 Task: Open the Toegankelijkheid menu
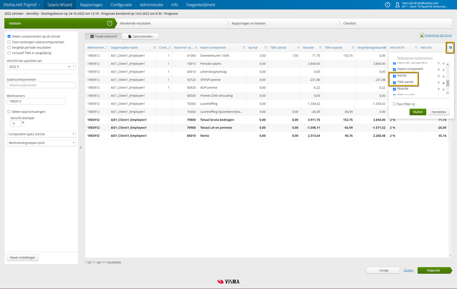click(200, 5)
